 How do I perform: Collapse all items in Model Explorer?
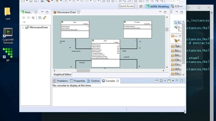click(x=40, y=17)
